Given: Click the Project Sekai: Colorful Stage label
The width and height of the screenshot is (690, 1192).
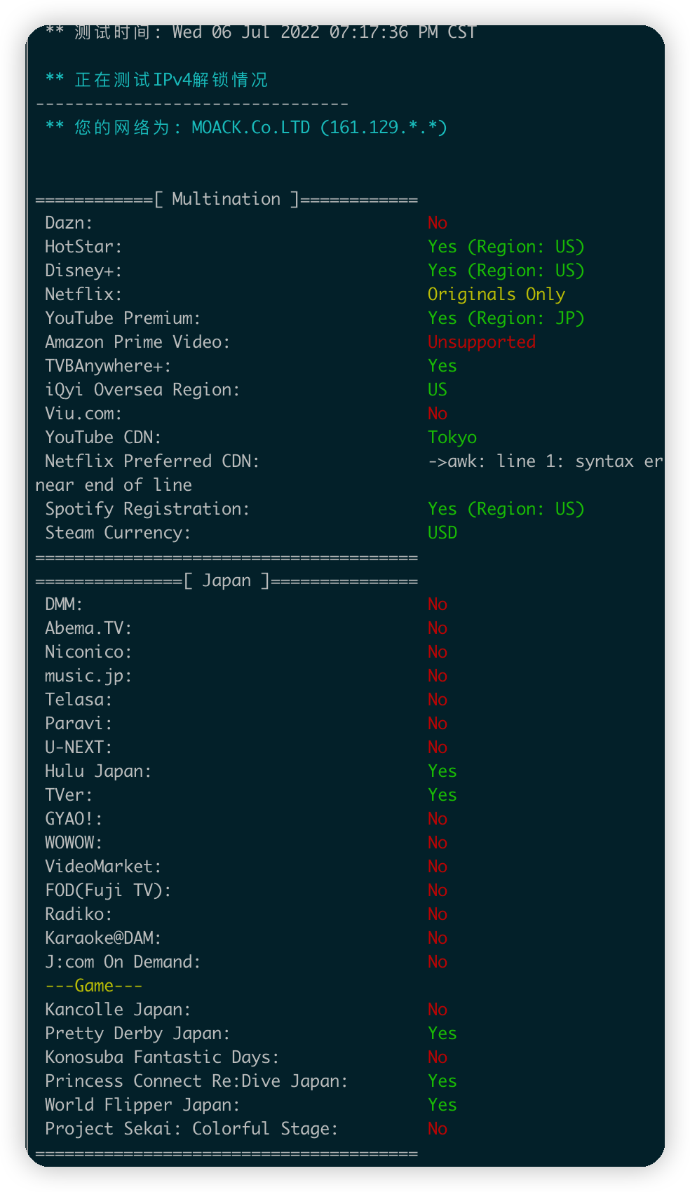Looking at the screenshot, I should (x=191, y=1129).
